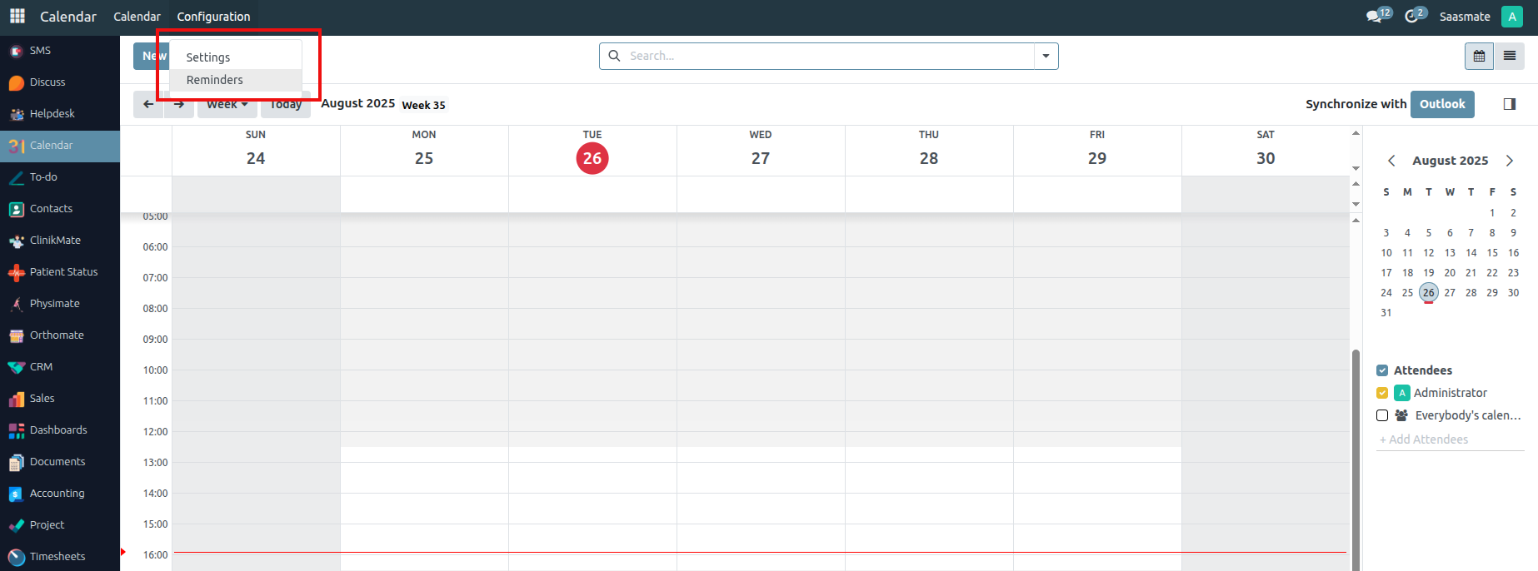The height and width of the screenshot is (571, 1538).
Task: Toggle the side panel icon
Action: 1509,104
